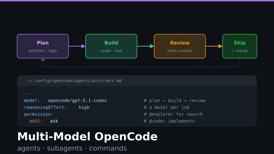Click the purple Plan box
Image resolution: width=274 pixels, height=154 pixels.
pos(43,46)
